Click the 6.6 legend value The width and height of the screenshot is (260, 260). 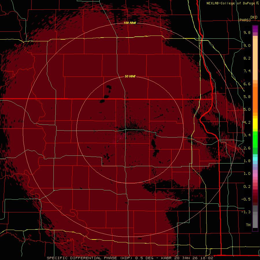[247, 84]
